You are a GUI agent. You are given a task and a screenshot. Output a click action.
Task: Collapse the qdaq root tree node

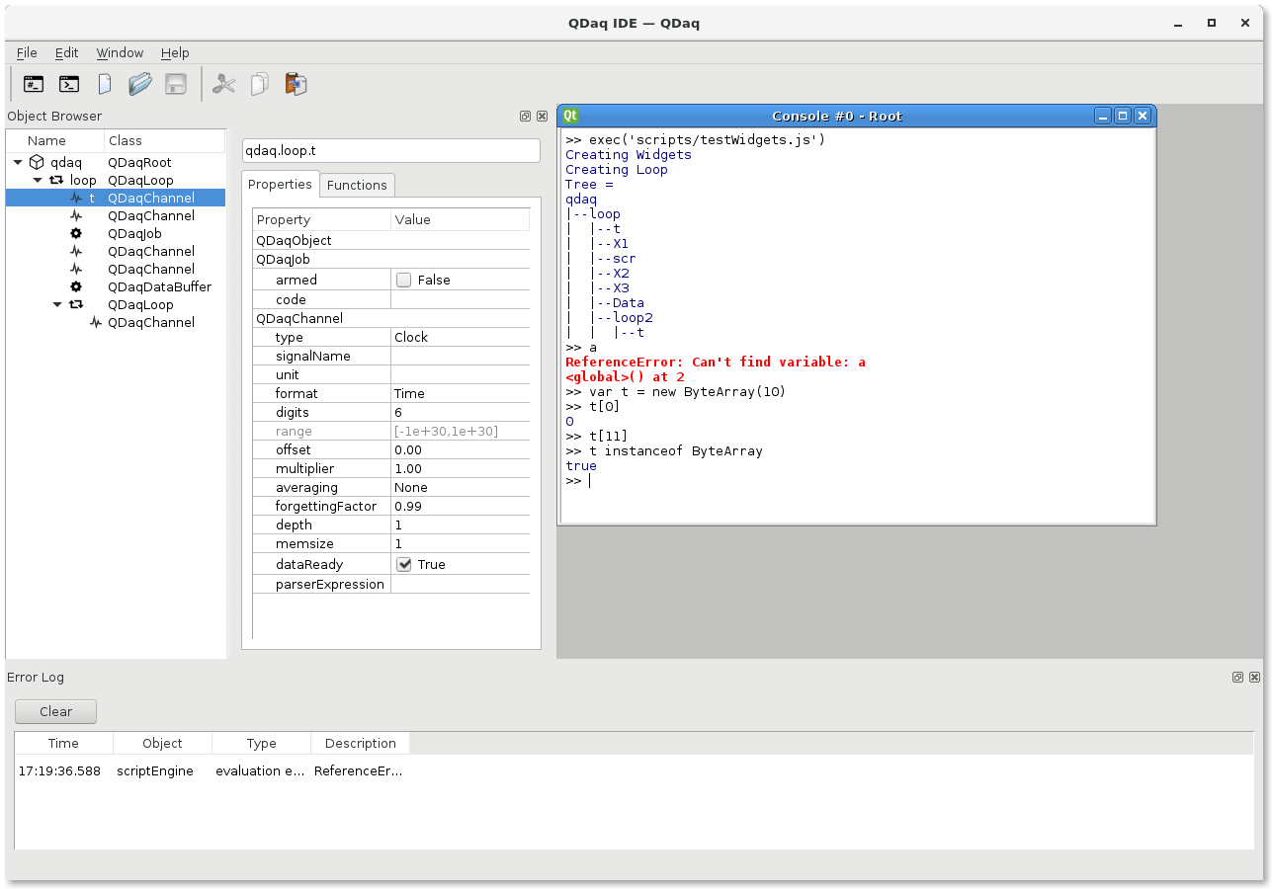click(18, 162)
